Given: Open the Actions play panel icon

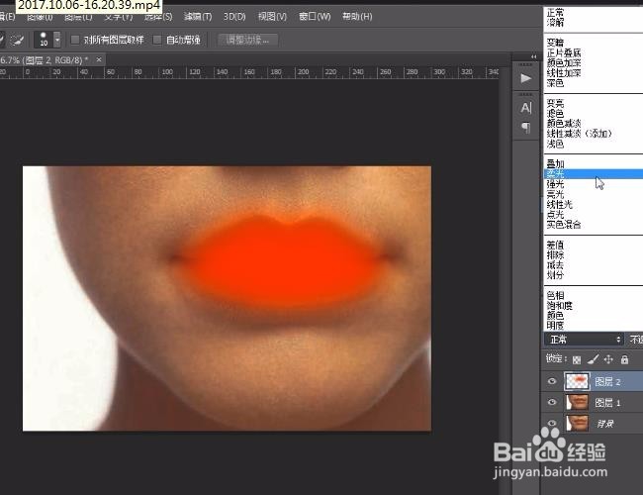Looking at the screenshot, I should click(525, 78).
